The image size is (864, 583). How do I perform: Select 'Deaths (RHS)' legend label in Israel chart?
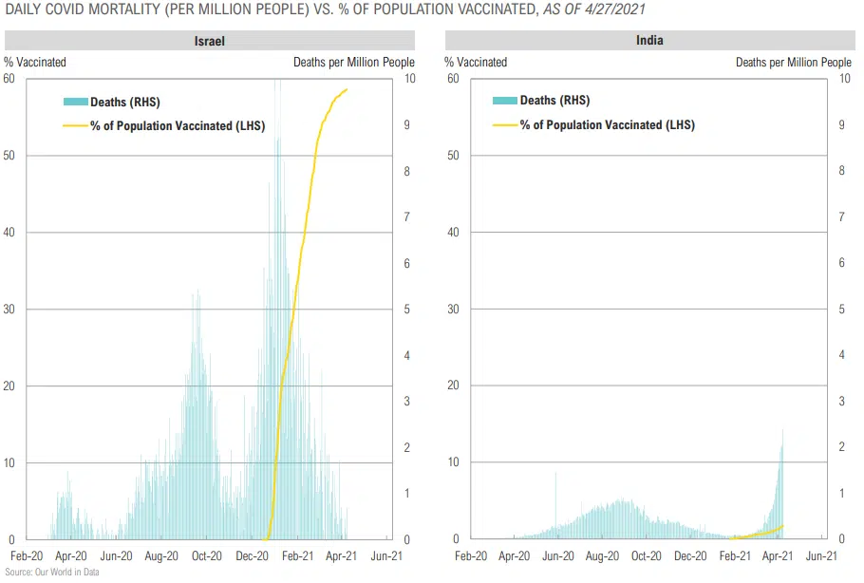125,102
